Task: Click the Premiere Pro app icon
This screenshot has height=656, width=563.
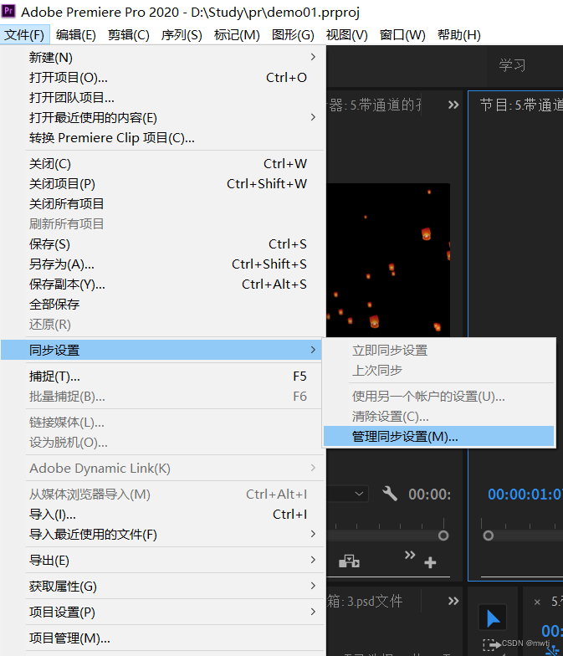Action: pos(8,10)
